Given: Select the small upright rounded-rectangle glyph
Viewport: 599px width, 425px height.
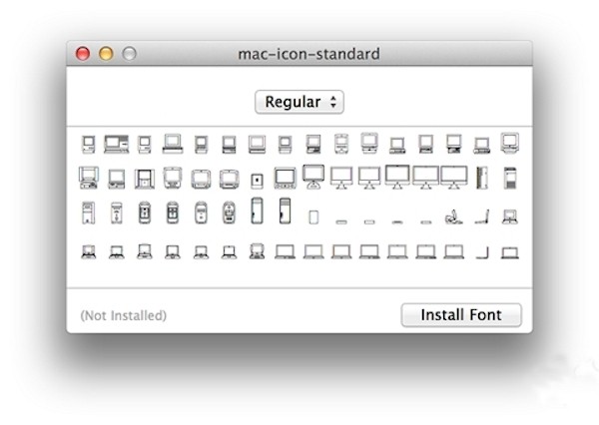Looking at the screenshot, I should point(313,217).
